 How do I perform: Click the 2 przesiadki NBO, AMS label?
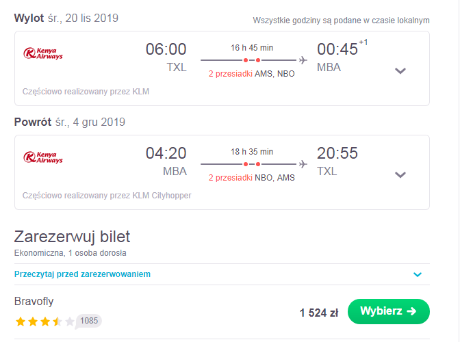(x=252, y=178)
